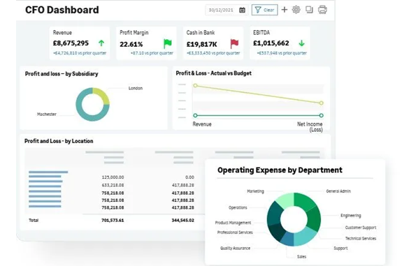Screen dimensions: 409x266
Task: Open the Revenue KPI card
Action: 80,43
